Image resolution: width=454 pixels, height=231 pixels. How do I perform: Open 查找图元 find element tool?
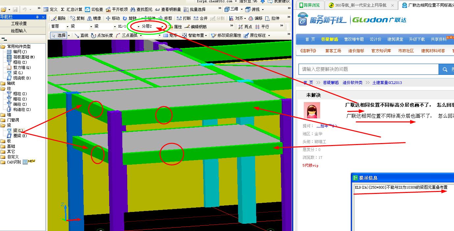click(142, 10)
